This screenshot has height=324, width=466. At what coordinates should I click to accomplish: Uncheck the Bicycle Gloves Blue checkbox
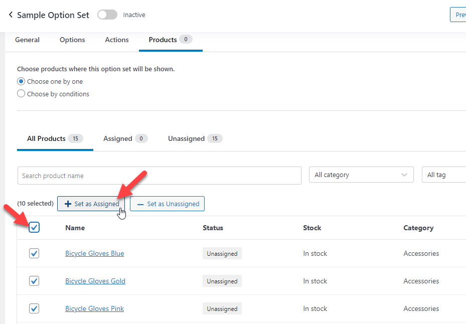[34, 254]
